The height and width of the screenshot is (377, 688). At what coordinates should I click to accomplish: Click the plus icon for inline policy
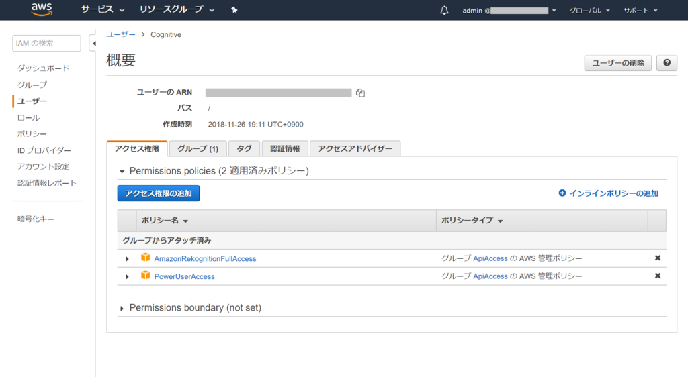pos(562,193)
